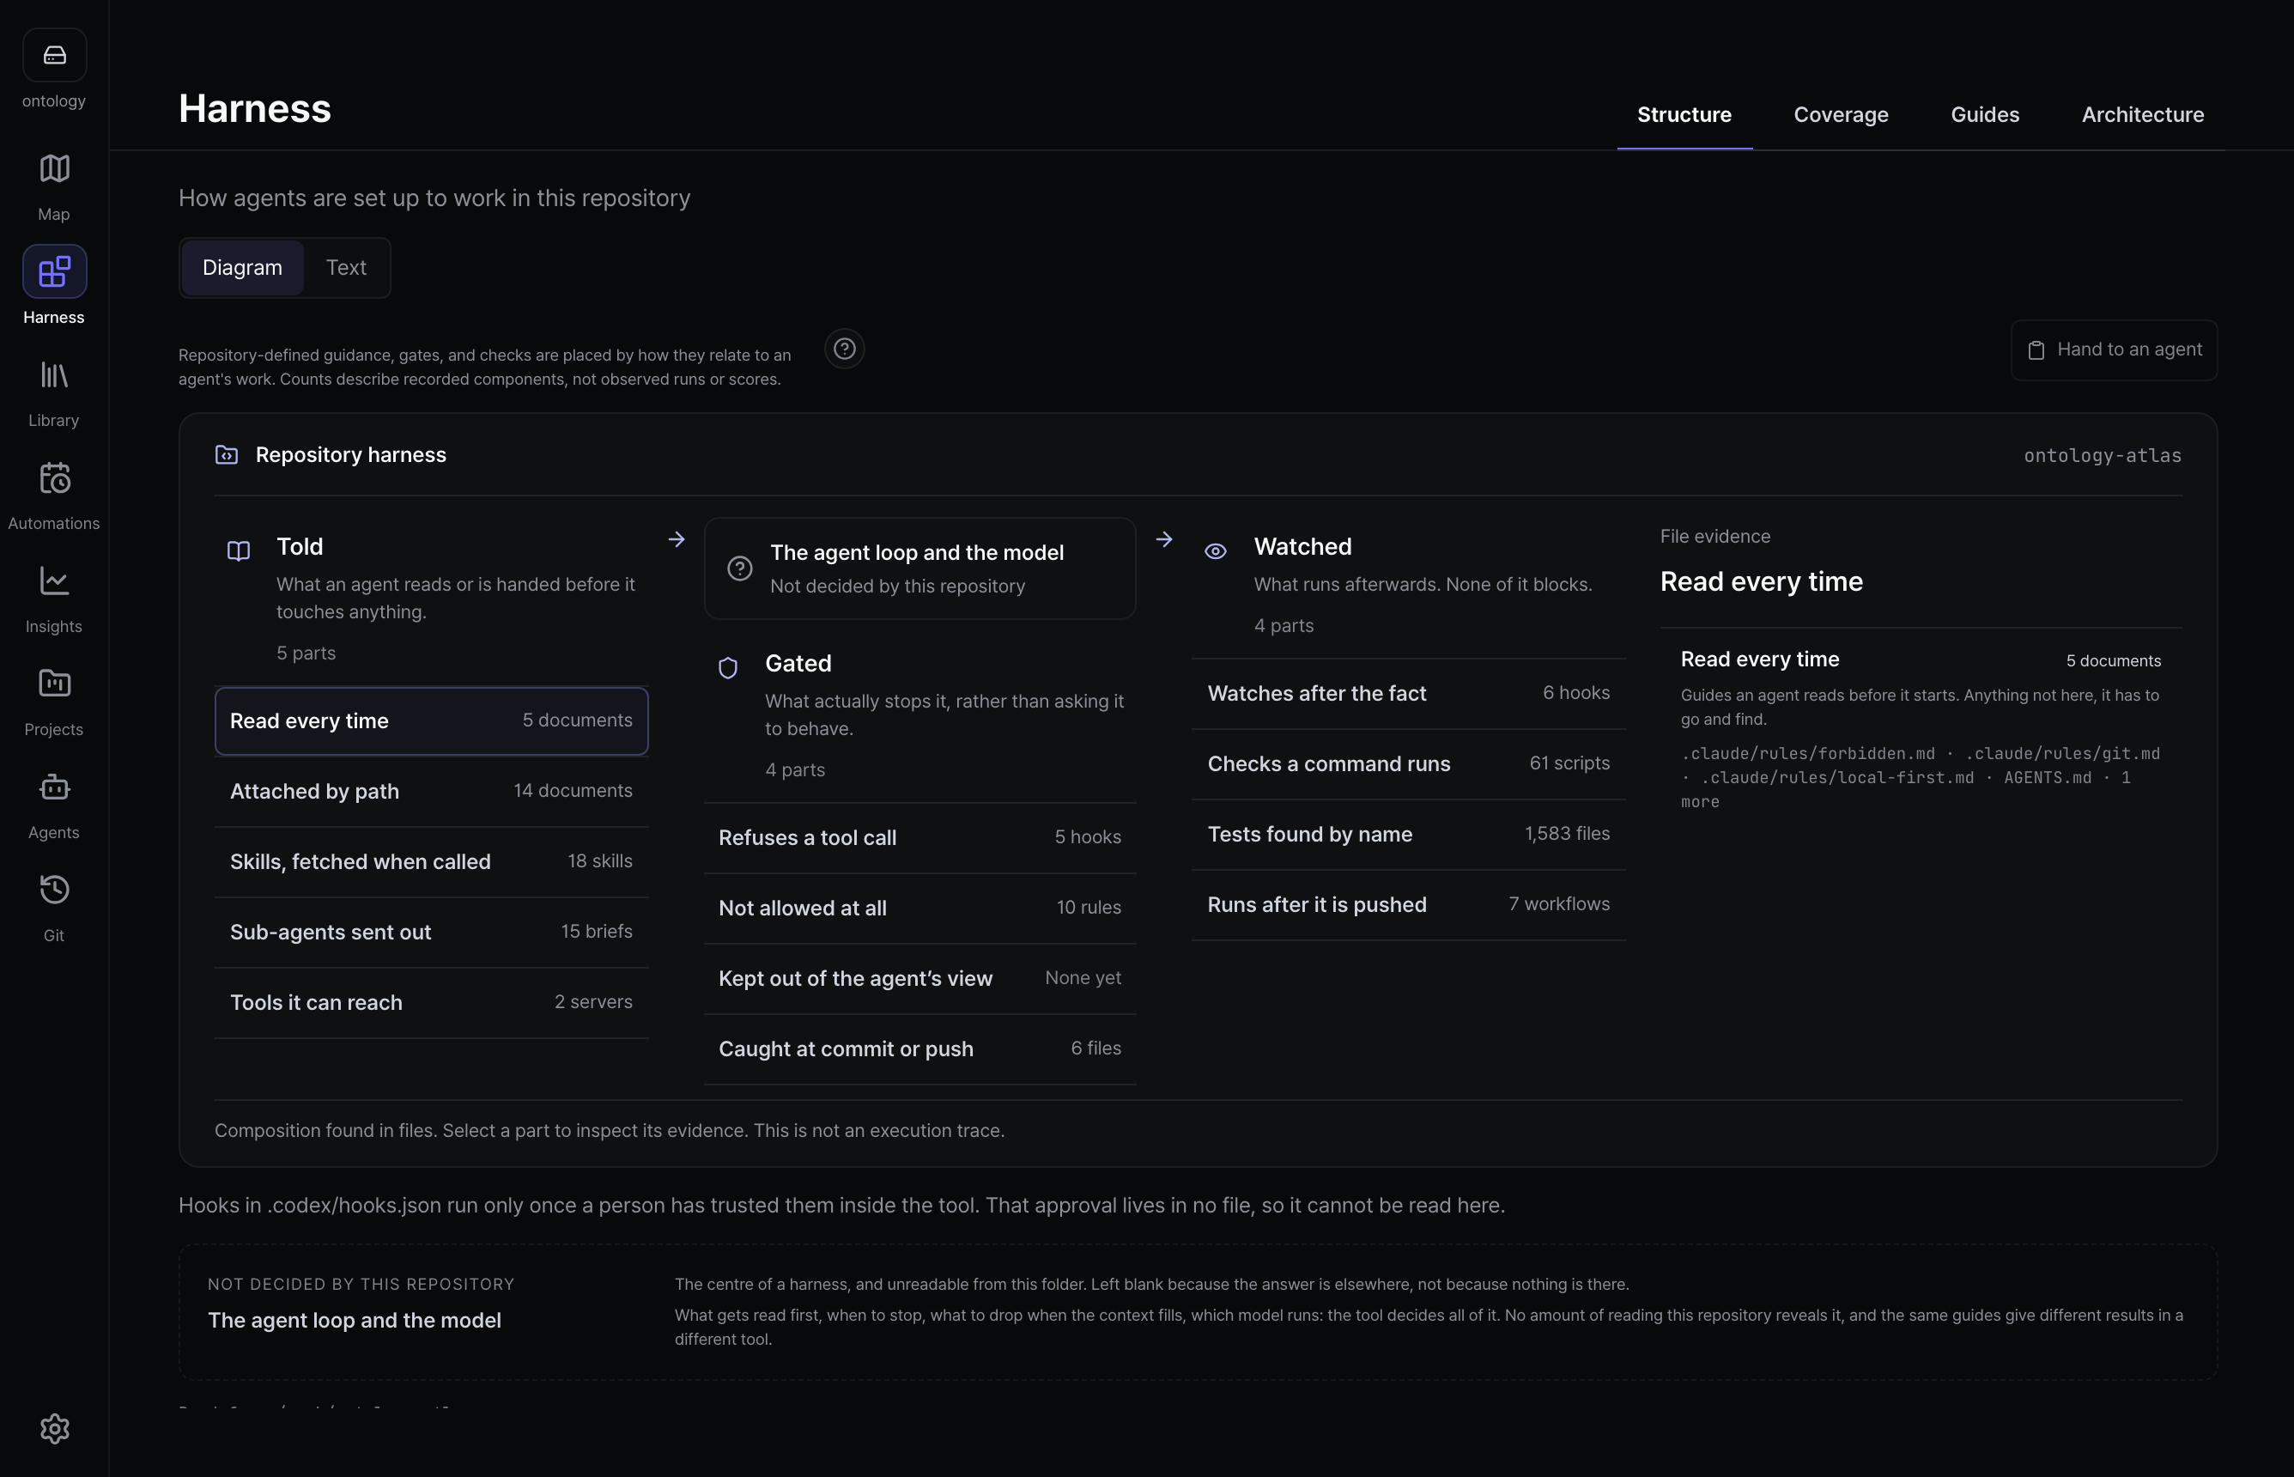Screen dimensions: 2294x1477
Task: Click the Repository harness folder icon
Action: 227,454
